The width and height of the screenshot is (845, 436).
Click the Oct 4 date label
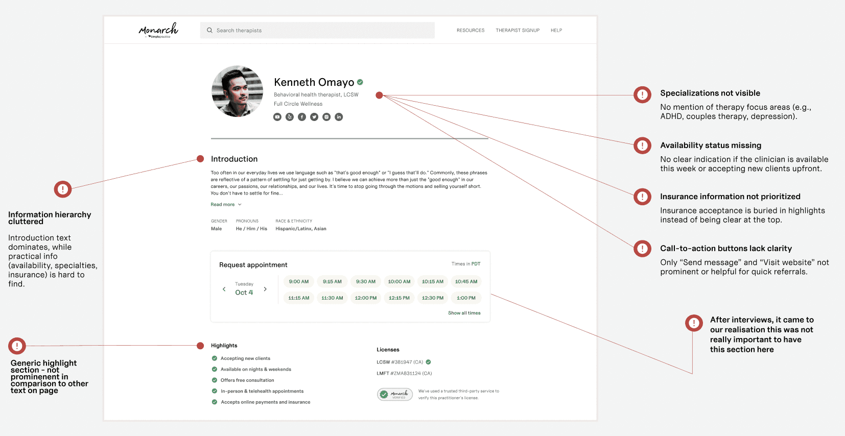[x=244, y=293]
